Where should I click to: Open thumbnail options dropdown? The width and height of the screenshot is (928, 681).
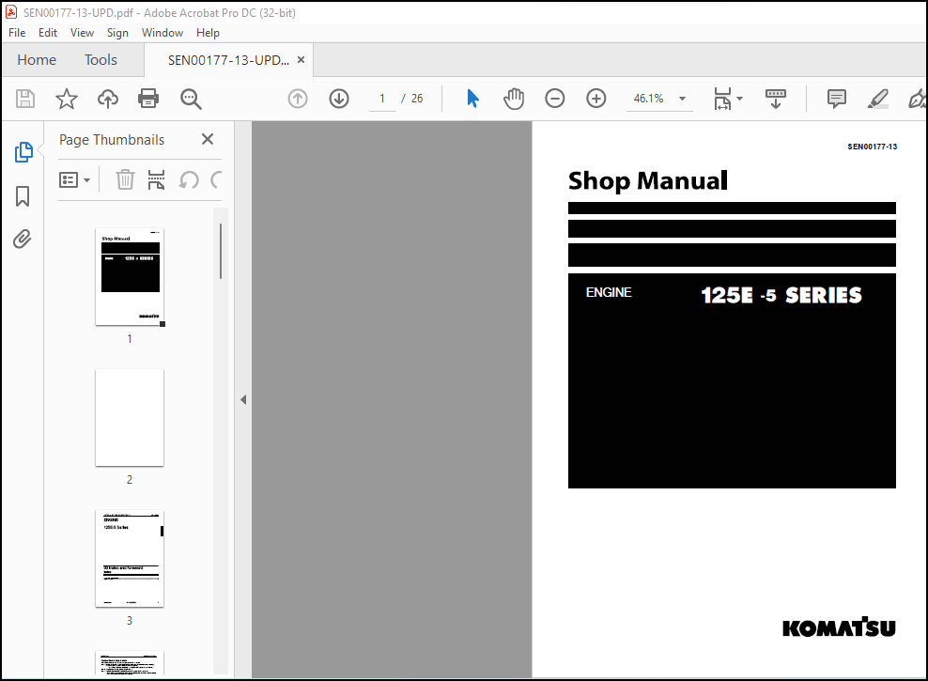75,179
